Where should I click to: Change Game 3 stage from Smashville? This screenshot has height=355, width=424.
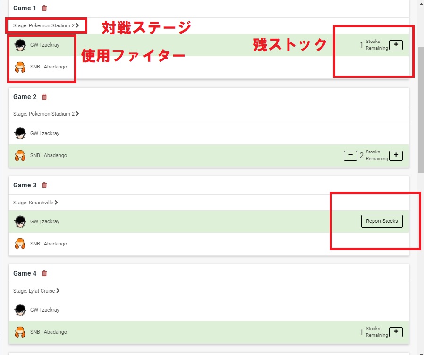(x=36, y=203)
